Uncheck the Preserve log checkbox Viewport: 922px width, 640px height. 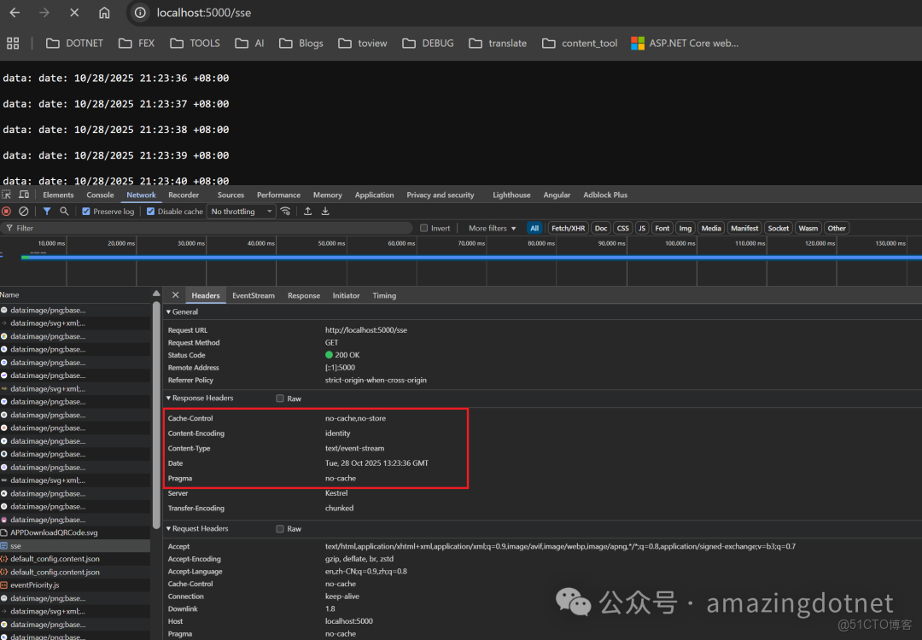(x=85, y=211)
